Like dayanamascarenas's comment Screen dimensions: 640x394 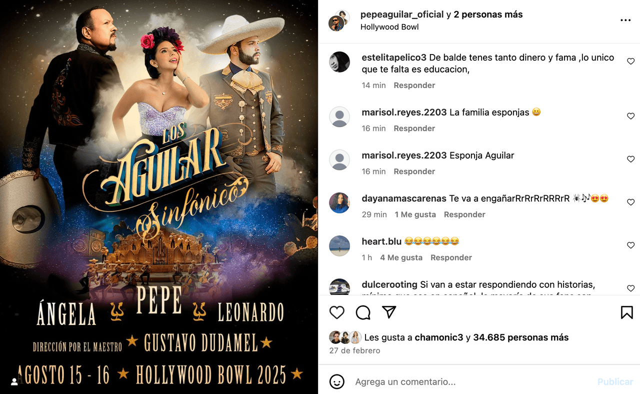tap(630, 202)
